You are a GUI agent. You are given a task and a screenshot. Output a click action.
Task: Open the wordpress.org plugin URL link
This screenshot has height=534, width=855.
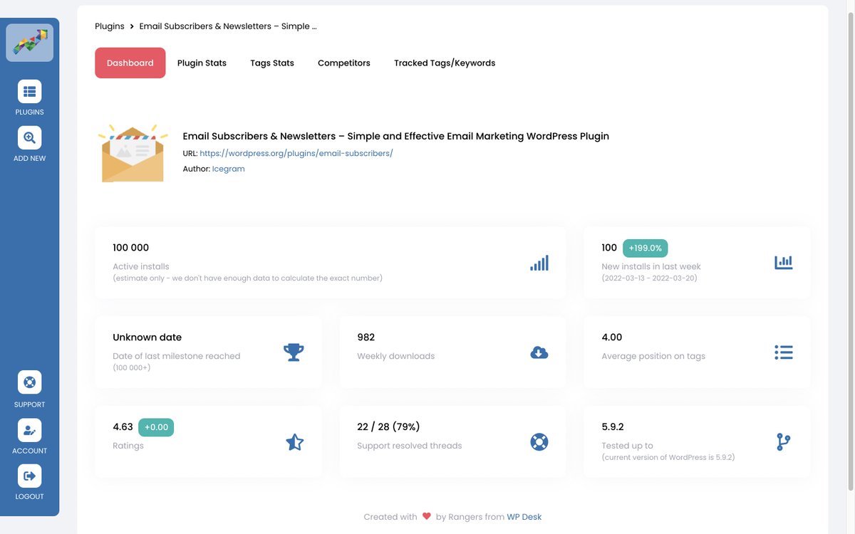coord(296,153)
